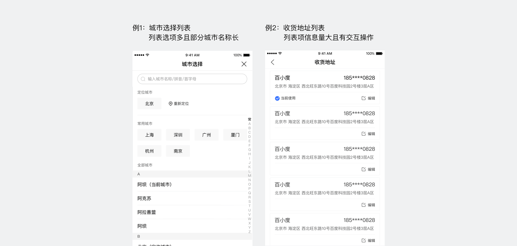Go back from the 收货地址 page
Image resolution: width=517 pixels, height=246 pixels.
click(272, 62)
